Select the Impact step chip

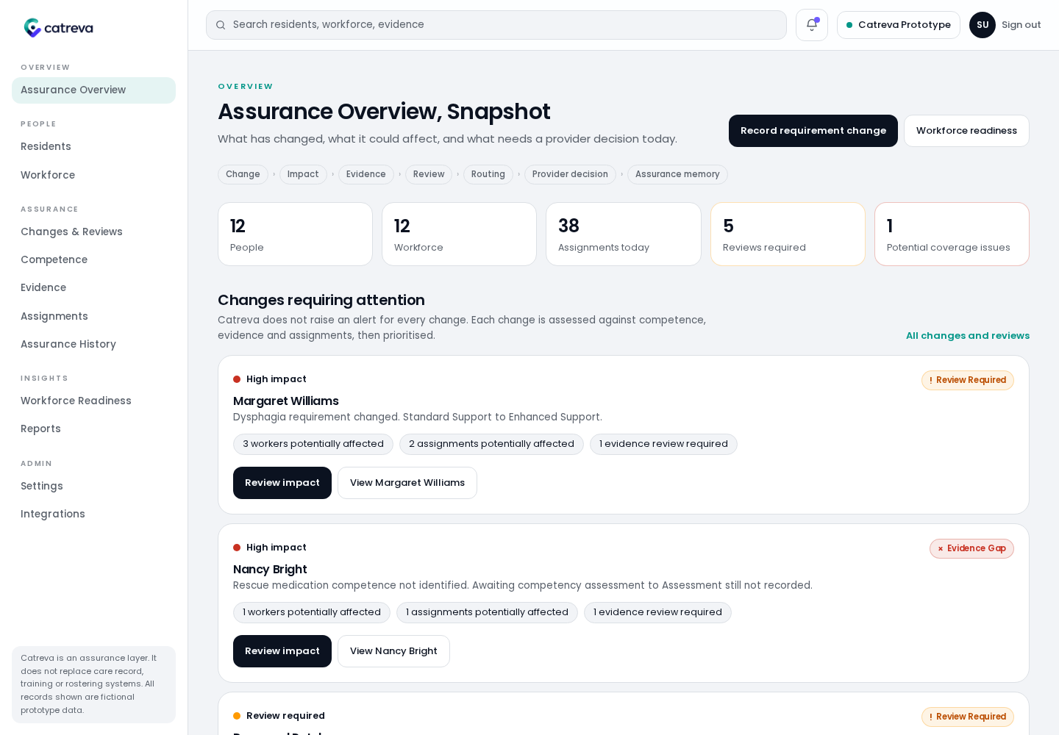[303, 175]
